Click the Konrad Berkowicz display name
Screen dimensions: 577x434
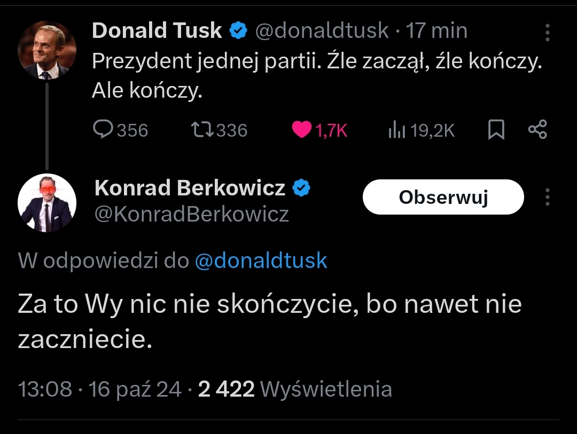tap(190, 188)
